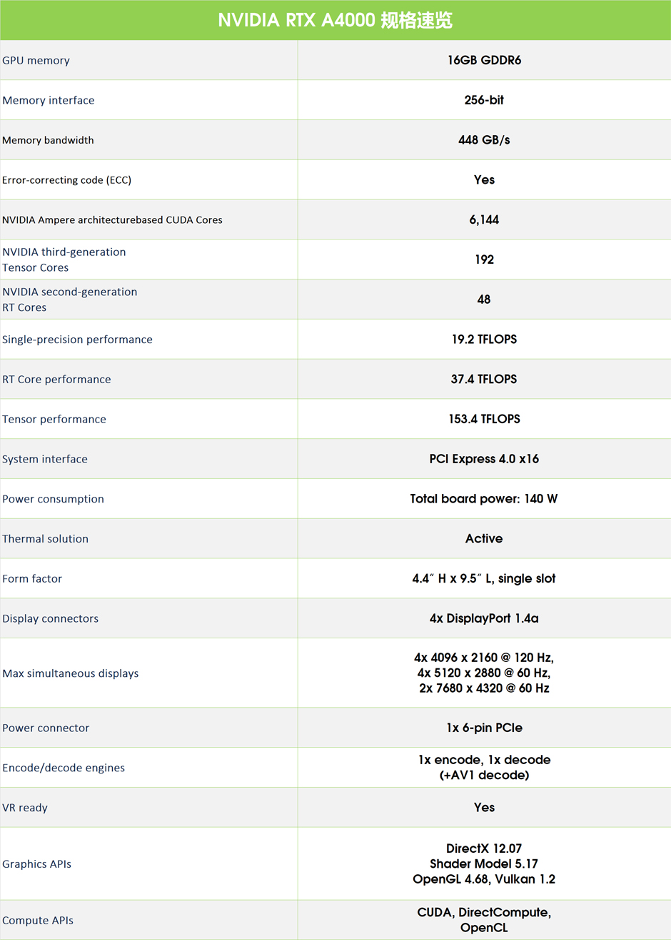The image size is (671, 940).
Task: Click the 16GB GDDR6 value
Action: click(484, 60)
